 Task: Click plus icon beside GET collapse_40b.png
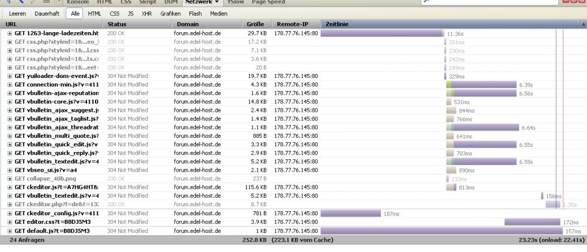pyautogui.click(x=10, y=179)
